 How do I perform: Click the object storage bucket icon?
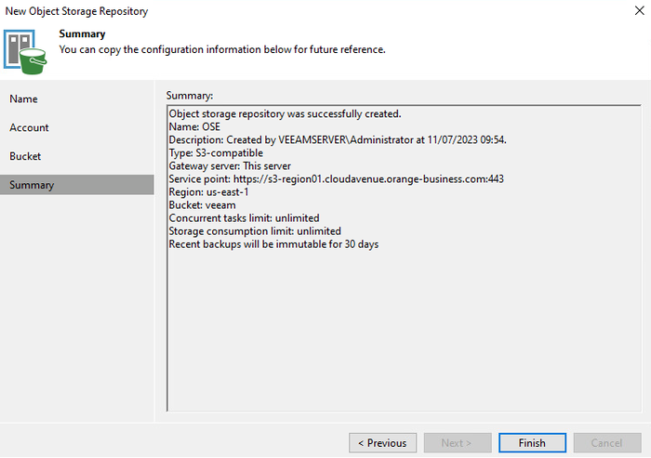(x=25, y=52)
